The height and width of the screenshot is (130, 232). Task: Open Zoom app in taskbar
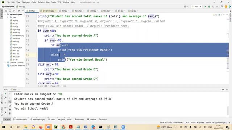[x=123, y=127]
